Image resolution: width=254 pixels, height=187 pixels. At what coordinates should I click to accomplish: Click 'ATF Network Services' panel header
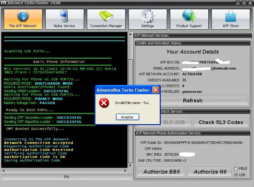pos(193,35)
